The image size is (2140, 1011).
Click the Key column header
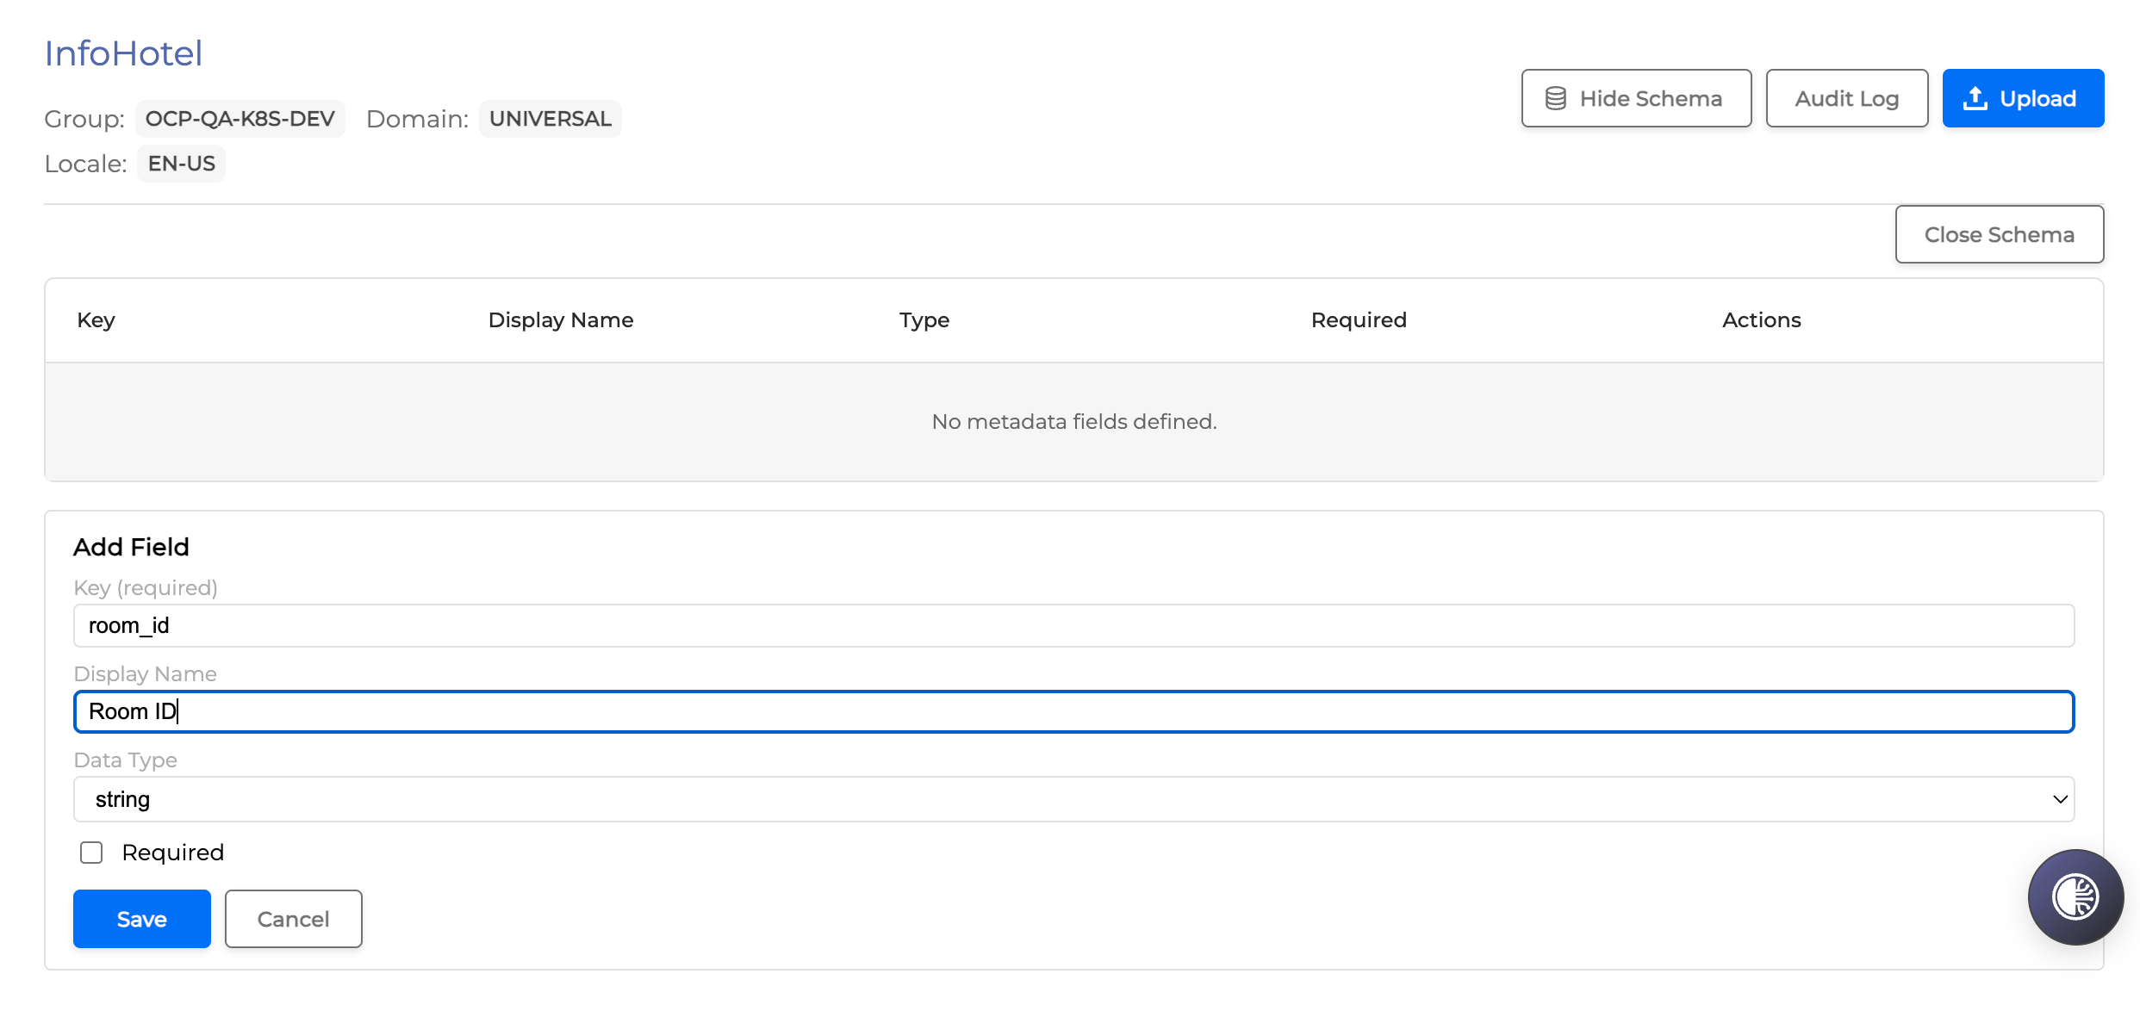96,320
